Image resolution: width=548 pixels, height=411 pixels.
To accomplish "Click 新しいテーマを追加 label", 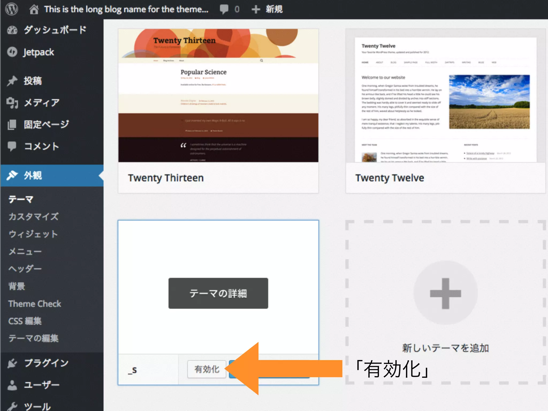I will (446, 348).
